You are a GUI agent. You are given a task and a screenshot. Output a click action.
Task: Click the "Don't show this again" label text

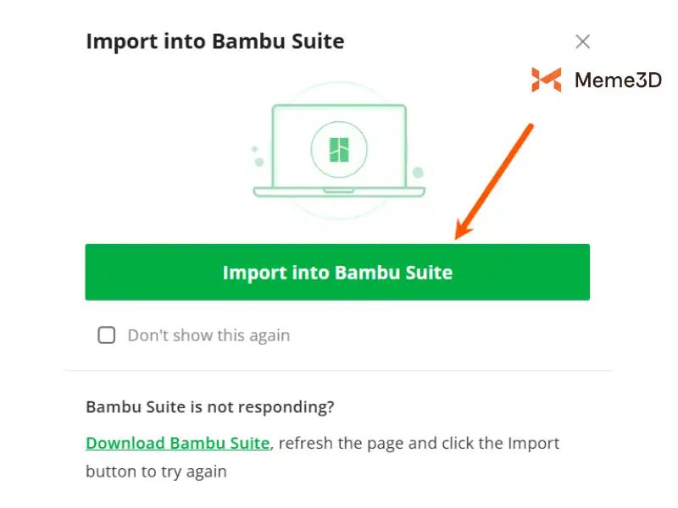point(208,335)
